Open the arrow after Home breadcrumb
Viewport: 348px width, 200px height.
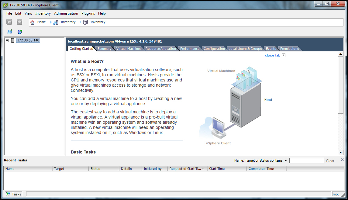[x=51, y=22]
